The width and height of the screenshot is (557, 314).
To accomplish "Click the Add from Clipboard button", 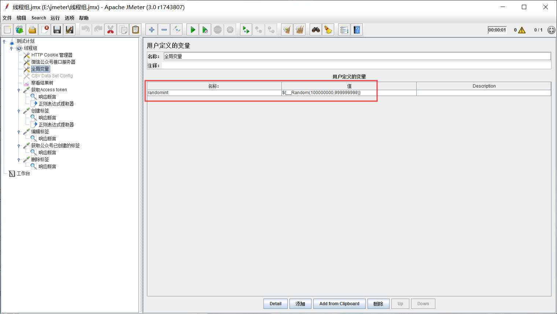I will pyautogui.click(x=339, y=304).
